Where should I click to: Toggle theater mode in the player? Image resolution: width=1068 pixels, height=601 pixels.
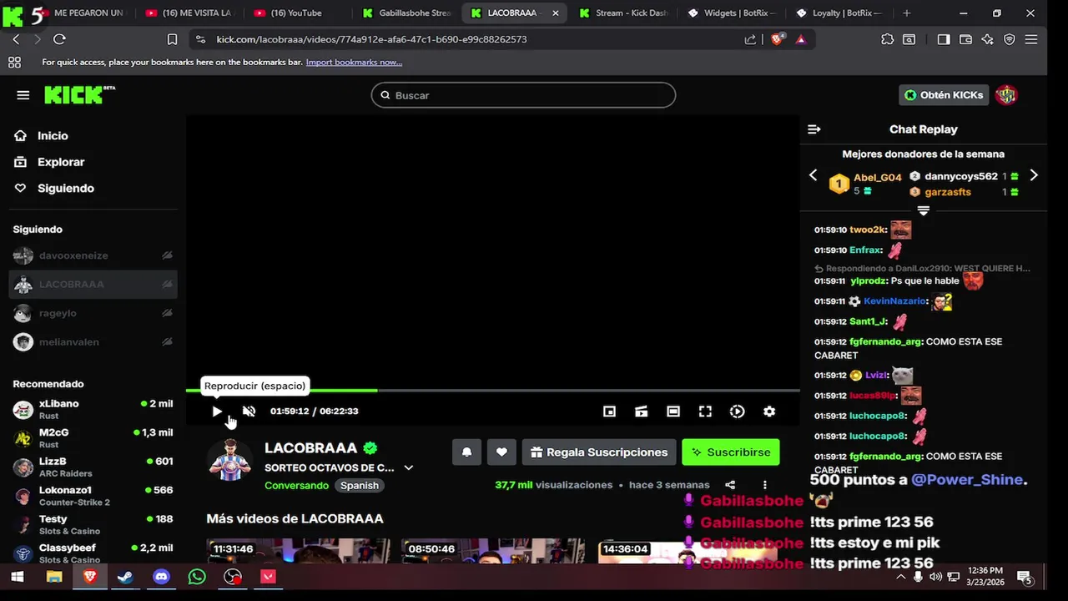click(x=673, y=412)
